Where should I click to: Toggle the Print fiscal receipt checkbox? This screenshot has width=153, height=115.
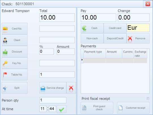(148, 98)
